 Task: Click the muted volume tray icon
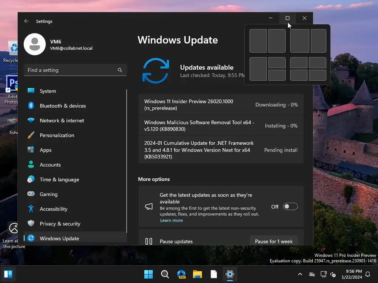pyautogui.click(x=333, y=274)
